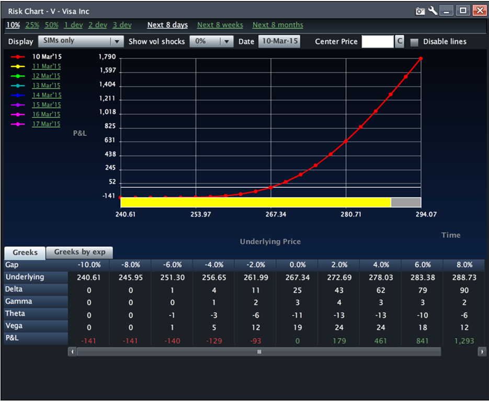Click scrollbar right arrow under Greeks table
Screen dimensions: 489x401
click(482, 352)
